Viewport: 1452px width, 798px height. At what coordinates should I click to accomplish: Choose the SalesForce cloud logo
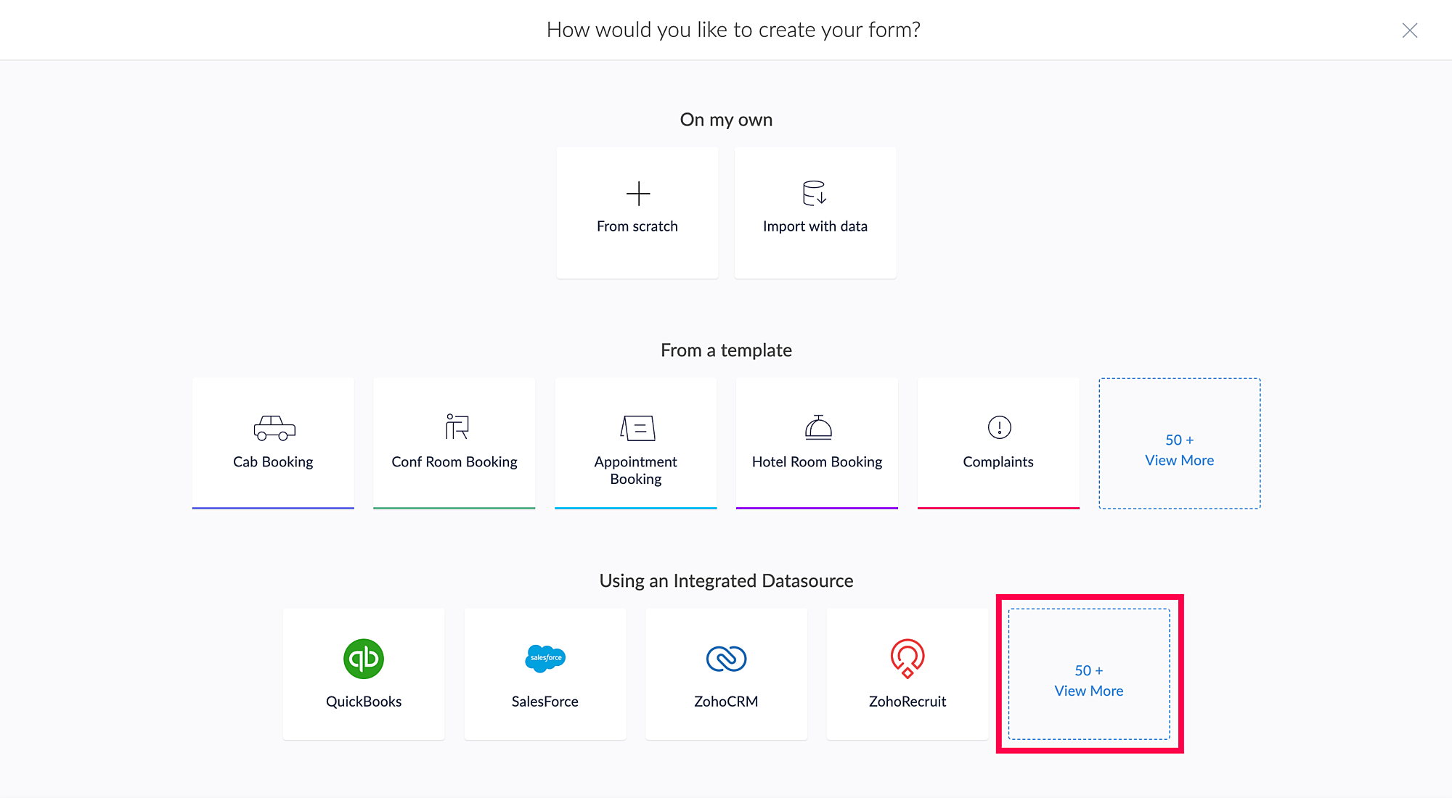(x=544, y=658)
